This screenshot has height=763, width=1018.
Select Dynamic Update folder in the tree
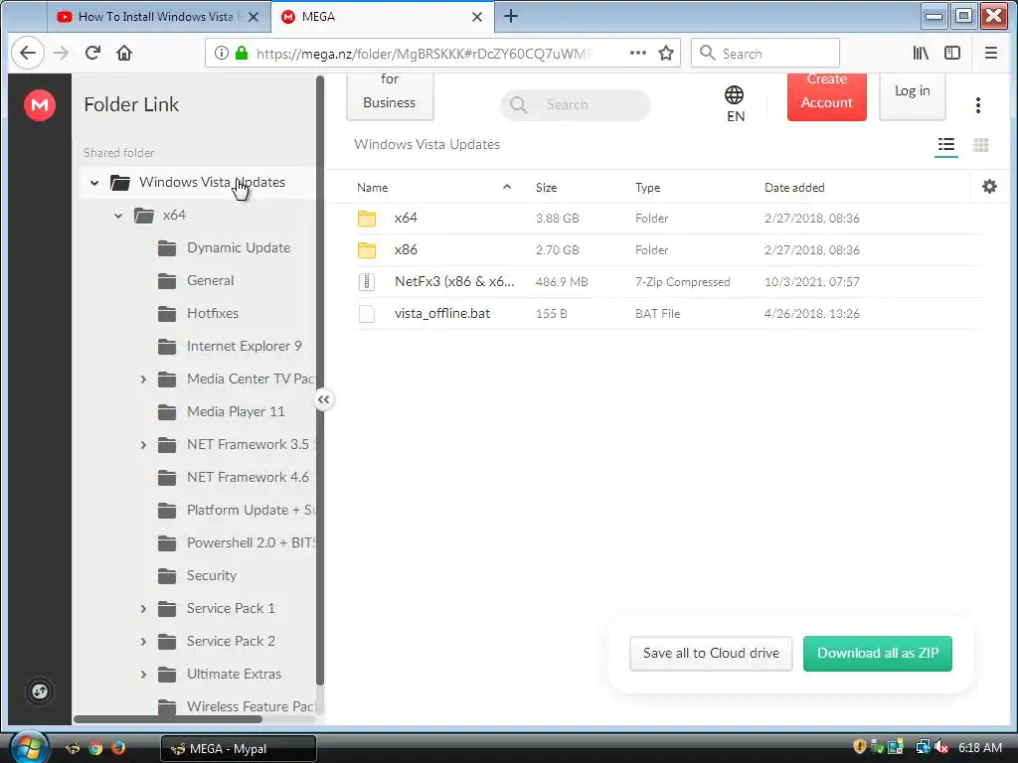(x=239, y=247)
